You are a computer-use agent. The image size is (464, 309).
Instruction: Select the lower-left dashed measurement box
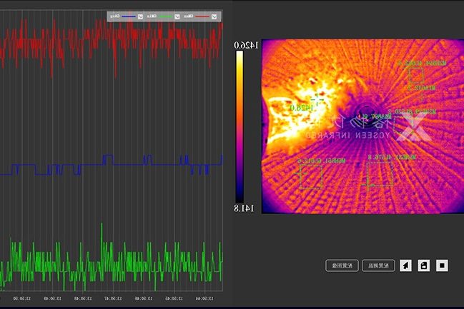point(311,176)
